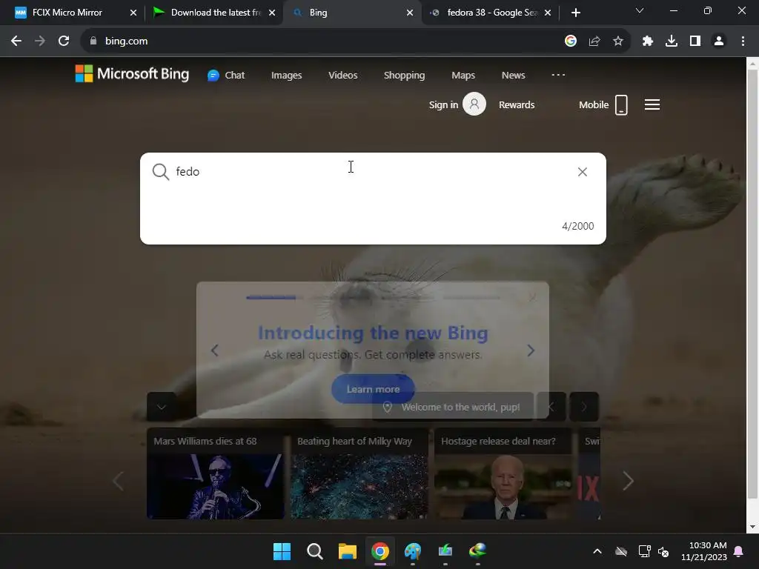Screen dimensions: 759x569
Task: Switch to Bing Videos
Action: [342, 75]
